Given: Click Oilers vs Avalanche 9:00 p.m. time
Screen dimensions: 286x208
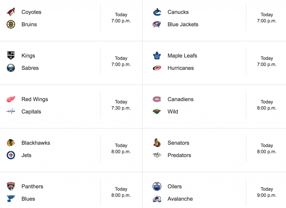Looking at the screenshot, I should pyautogui.click(x=267, y=195).
